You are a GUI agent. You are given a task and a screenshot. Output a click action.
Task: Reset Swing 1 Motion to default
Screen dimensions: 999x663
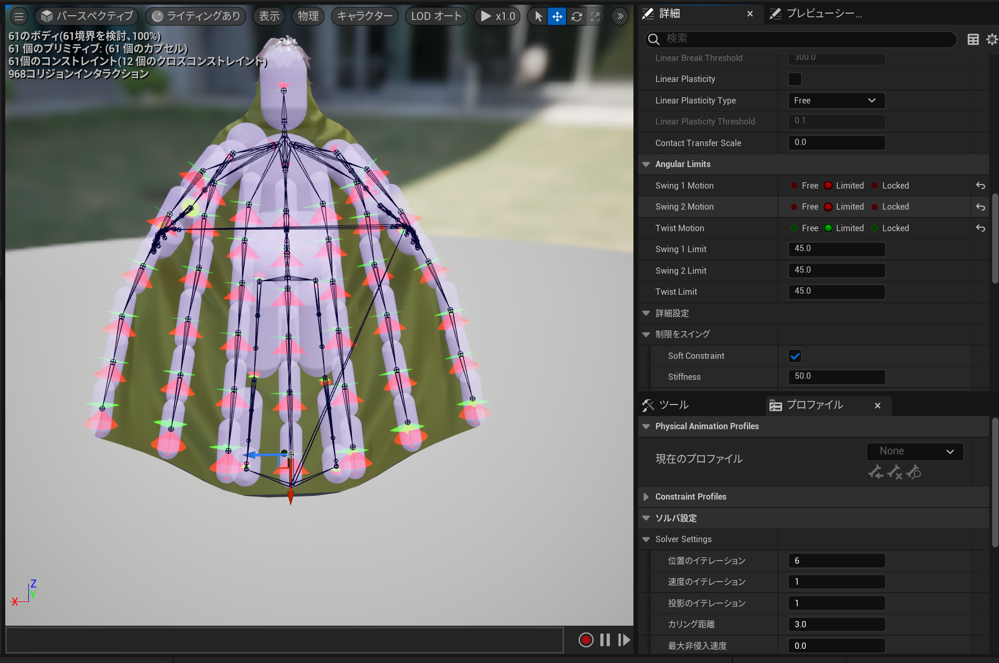tap(980, 185)
